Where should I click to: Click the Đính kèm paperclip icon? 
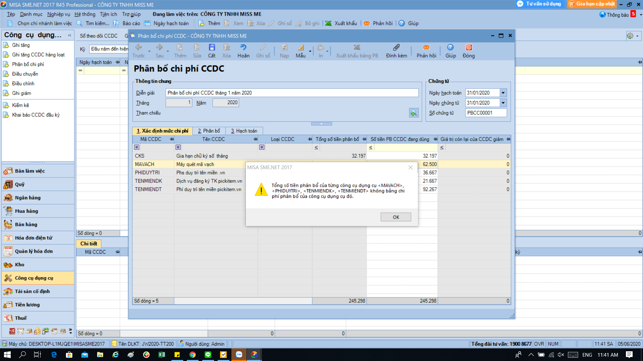396,47
